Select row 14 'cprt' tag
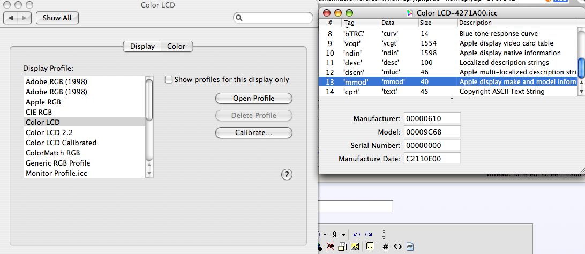This screenshot has height=254, width=585. (x=448, y=92)
